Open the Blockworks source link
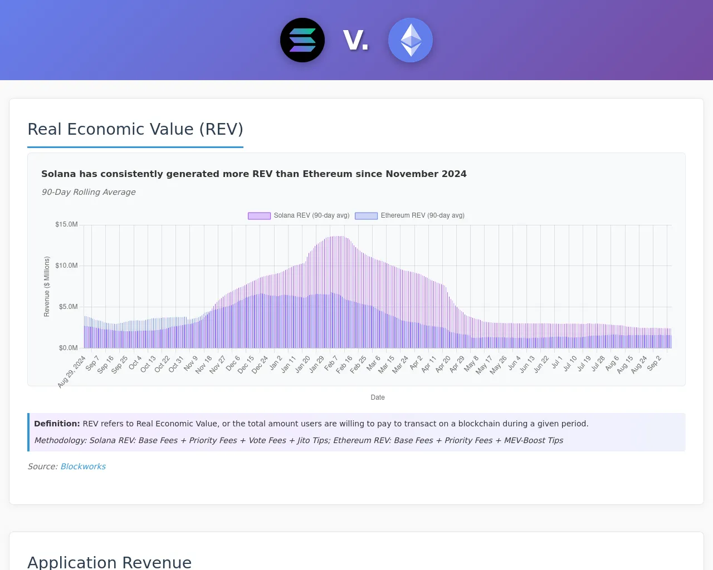Viewport: 713px width, 570px height. [x=83, y=466]
